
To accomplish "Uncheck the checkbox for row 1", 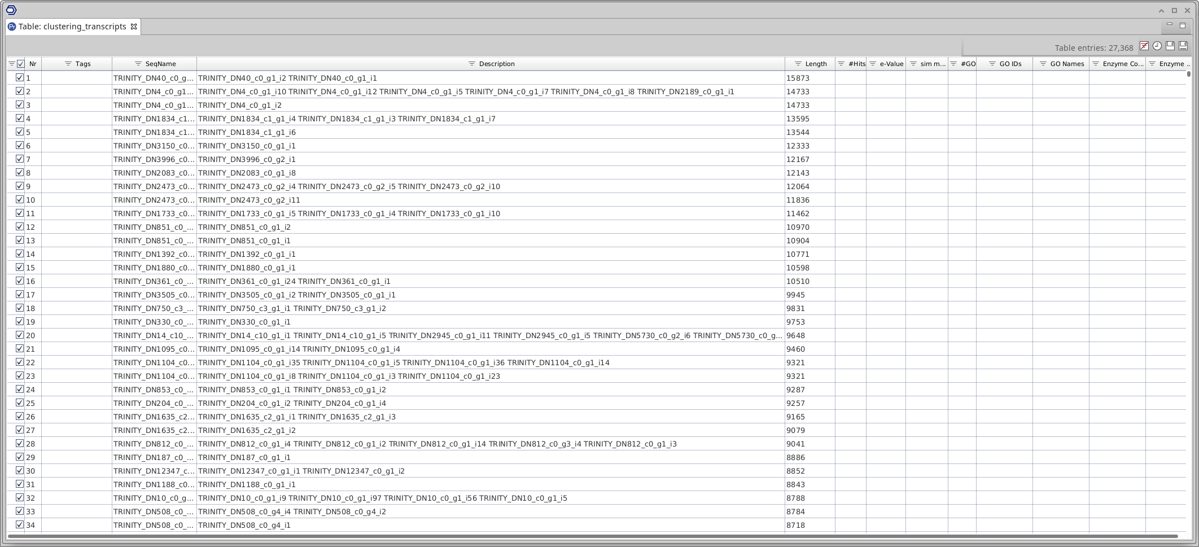I will coord(20,78).
